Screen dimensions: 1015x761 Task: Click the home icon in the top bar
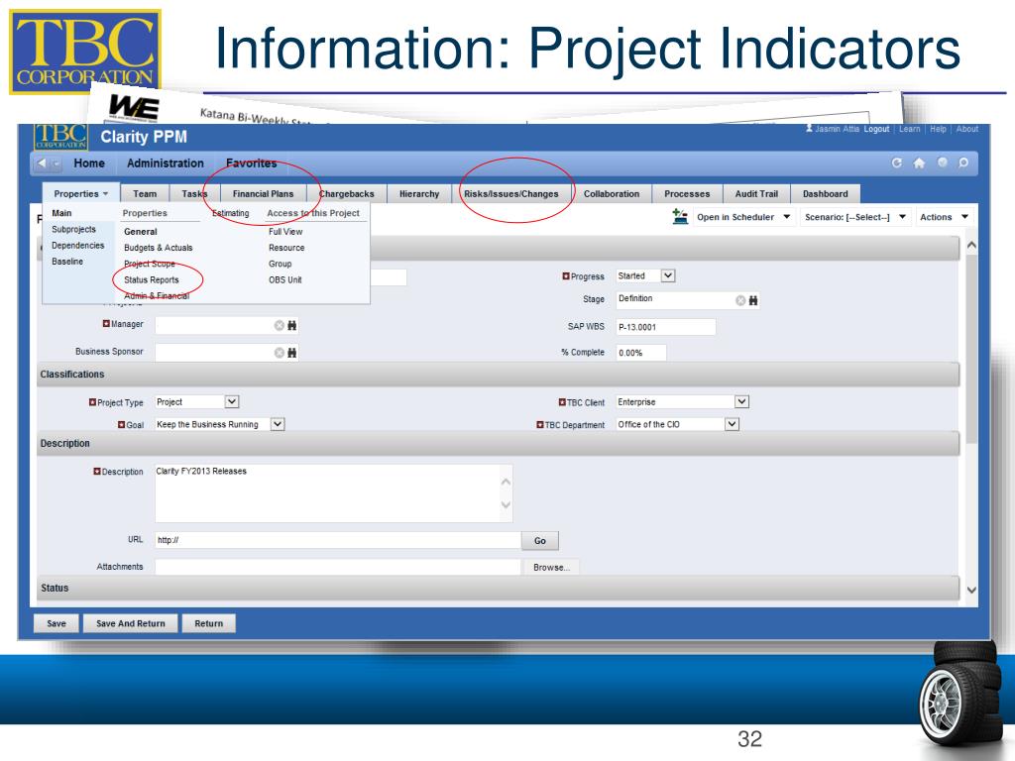919,163
